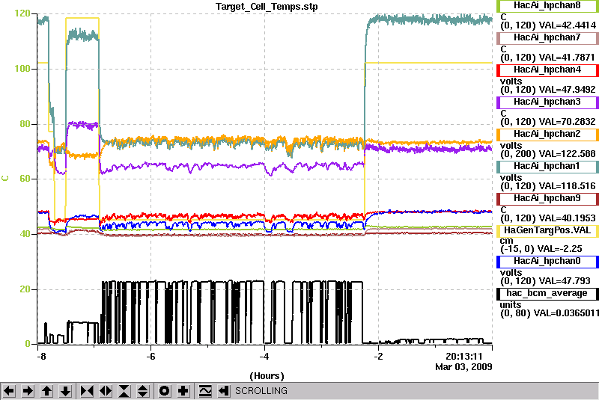This screenshot has width=599, height=400.
Task: Select the HacAi_hpchan8 curve in legend
Action: [547, 6]
